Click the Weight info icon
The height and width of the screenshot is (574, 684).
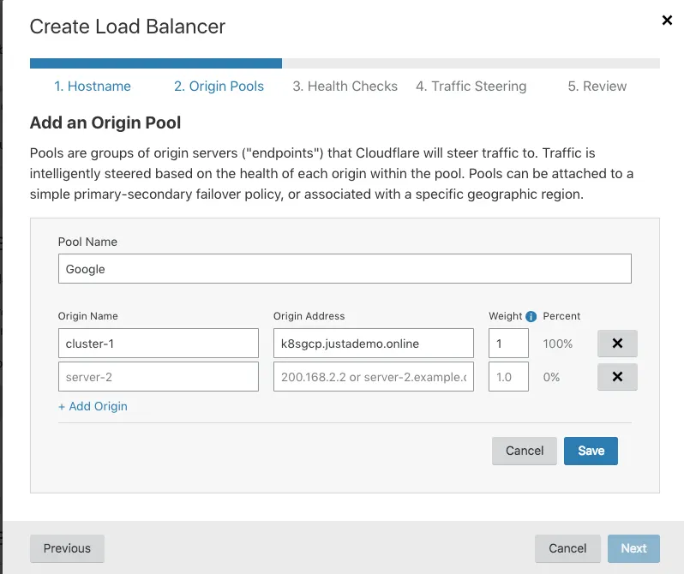click(x=531, y=316)
